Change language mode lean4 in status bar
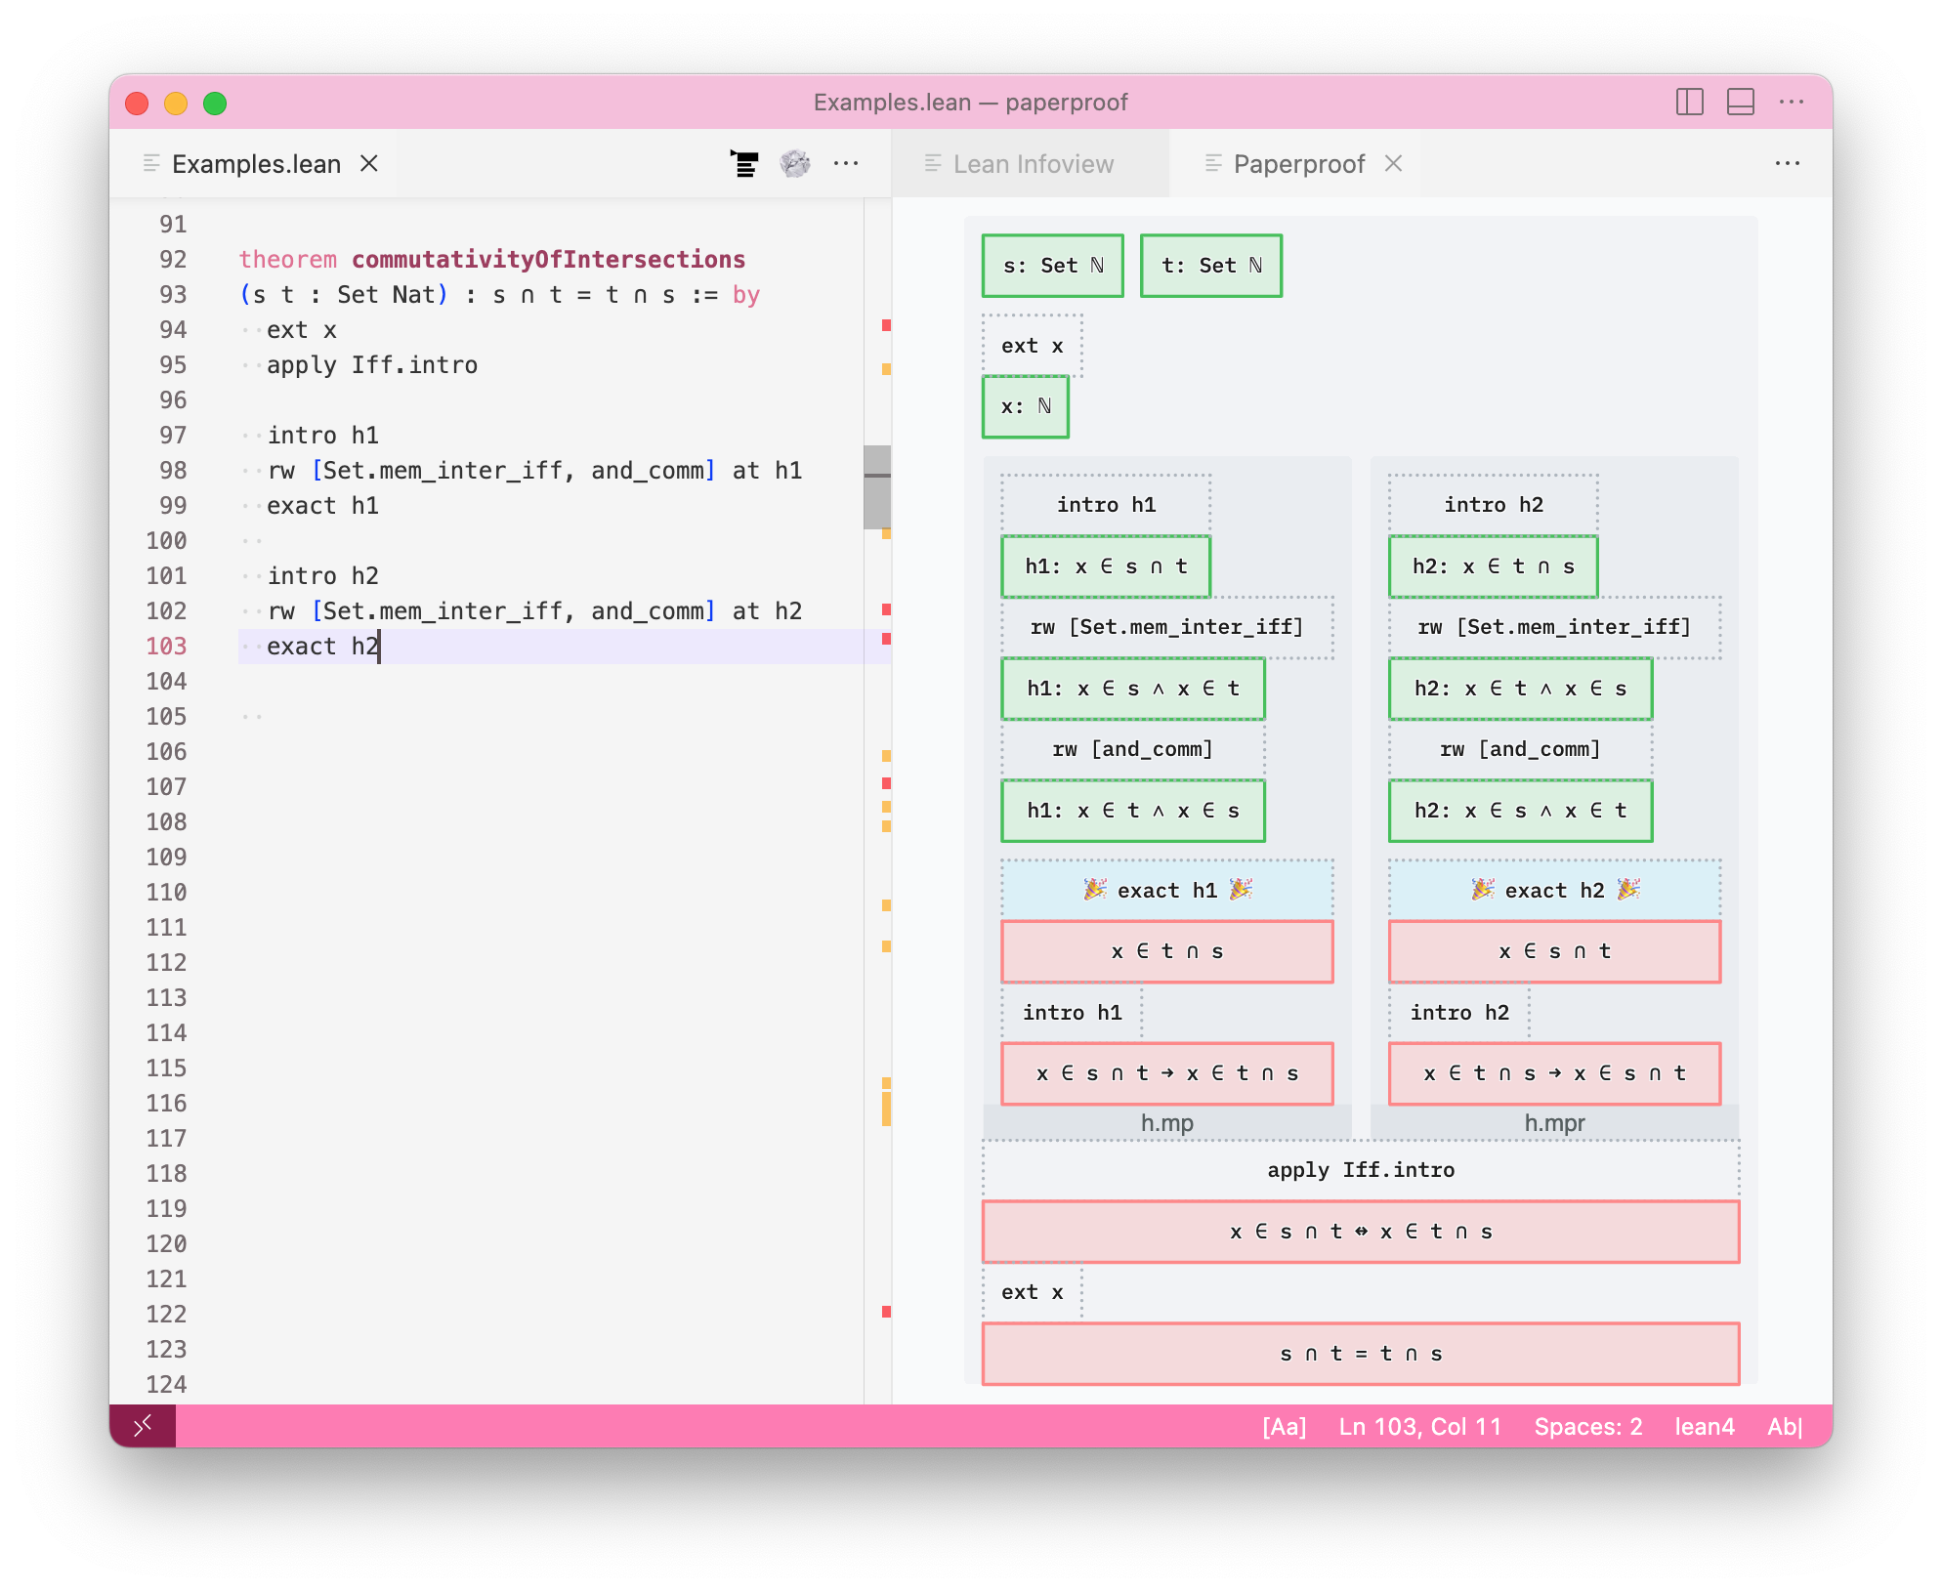1942x1592 pixels. 1705,1427
